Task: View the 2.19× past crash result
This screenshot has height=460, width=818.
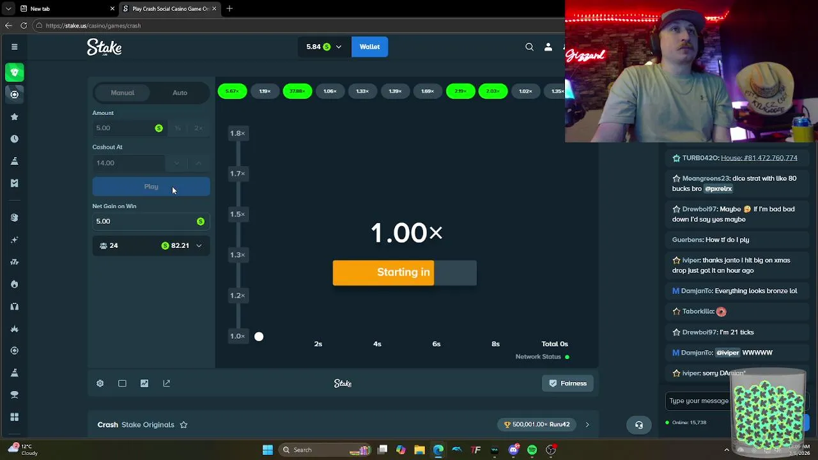Action: pos(460,91)
